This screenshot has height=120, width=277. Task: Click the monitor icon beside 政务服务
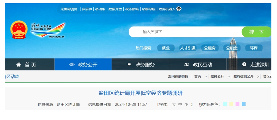click(x=129, y=65)
